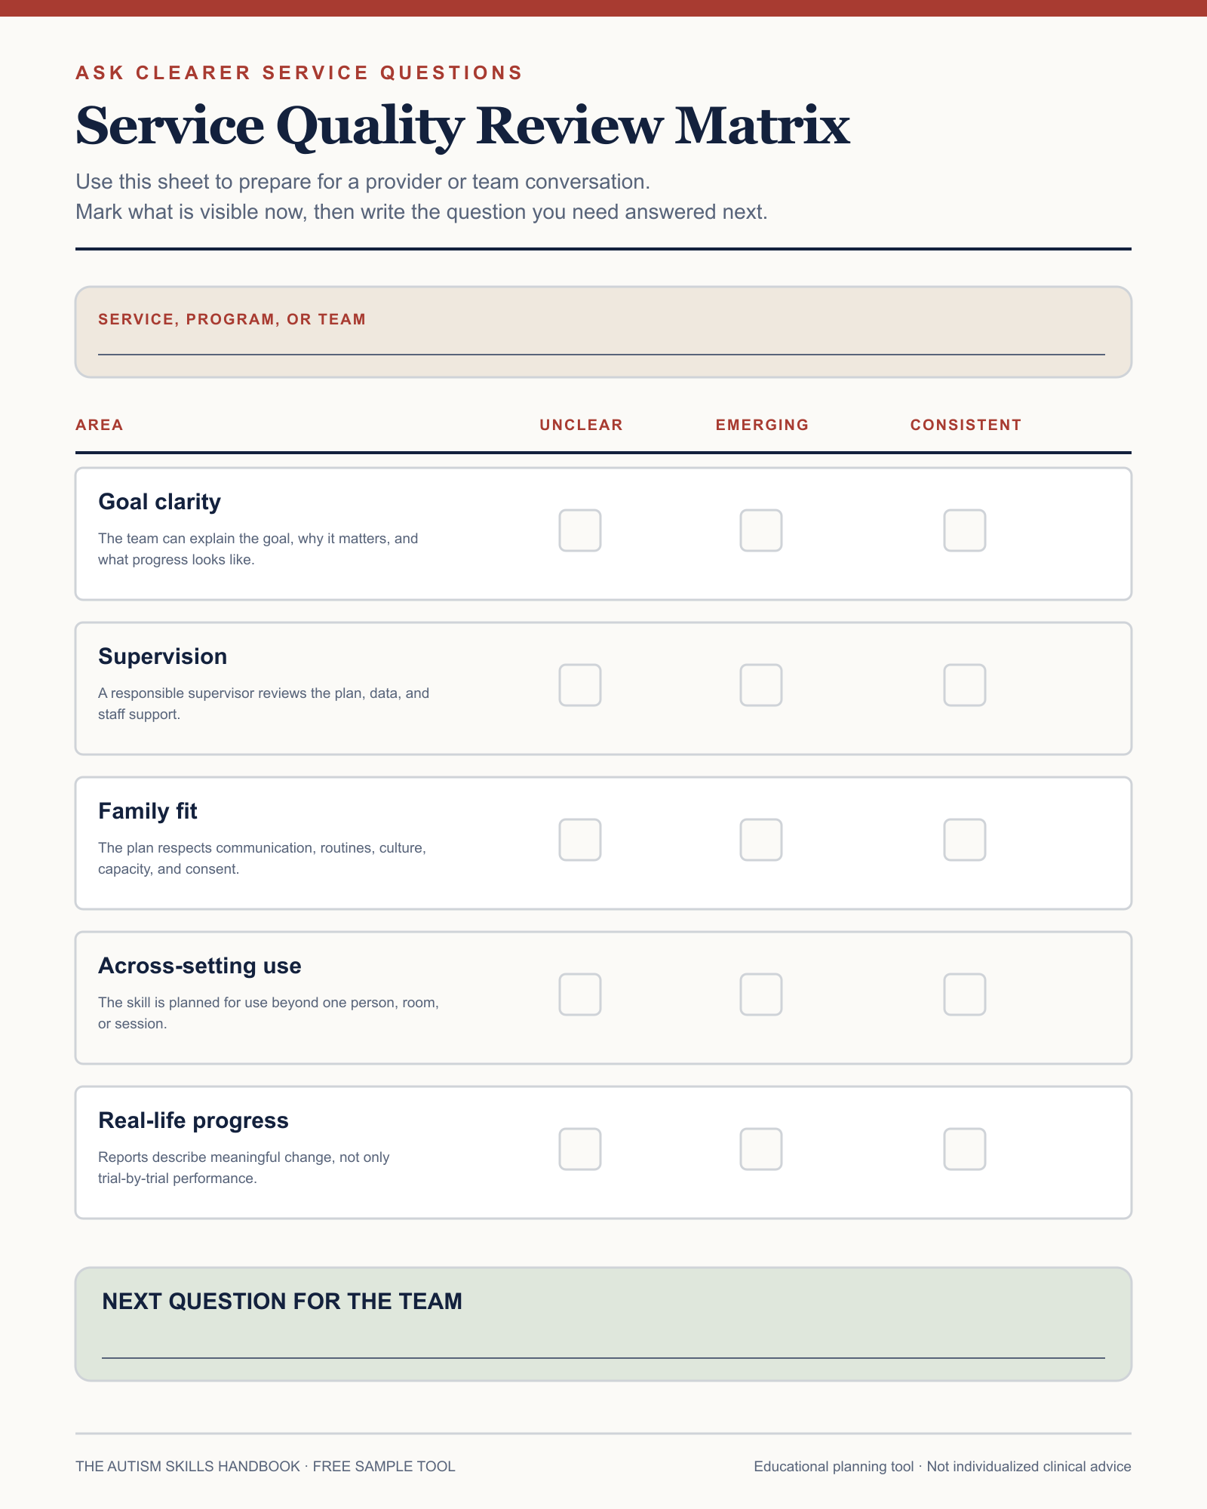Select Emerging for Across-setting use

761,994
